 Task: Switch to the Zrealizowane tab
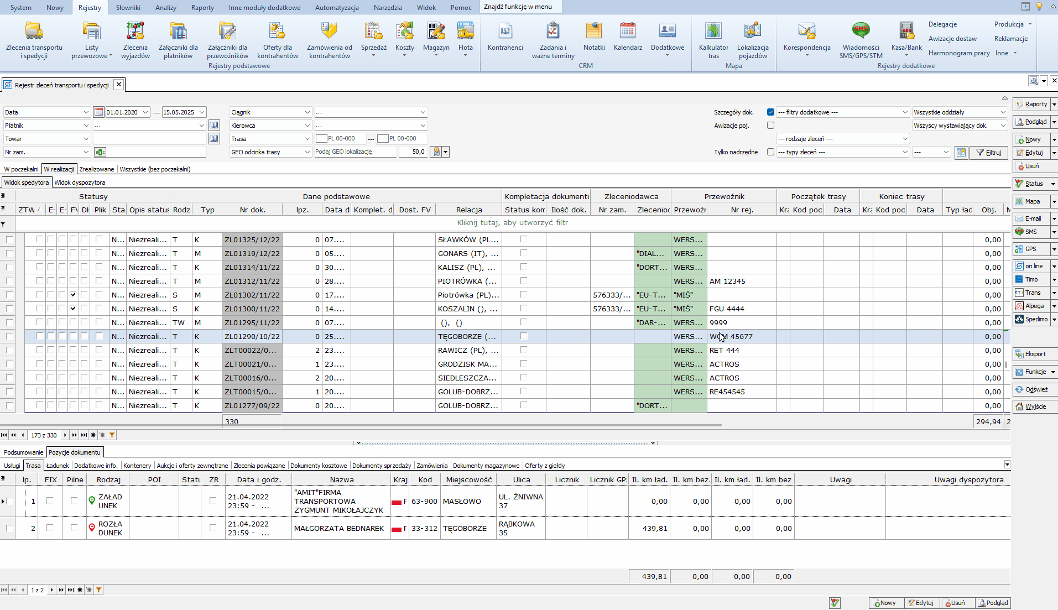[96, 169]
